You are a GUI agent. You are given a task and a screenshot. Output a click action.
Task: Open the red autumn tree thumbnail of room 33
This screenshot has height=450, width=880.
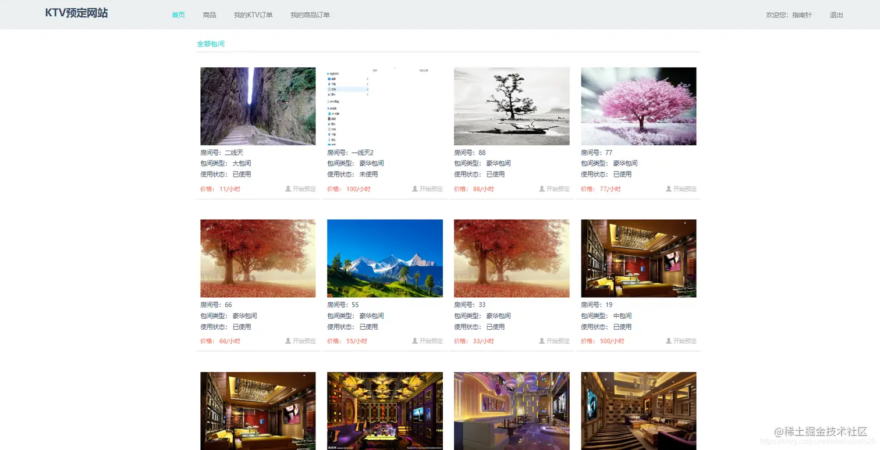pos(512,259)
